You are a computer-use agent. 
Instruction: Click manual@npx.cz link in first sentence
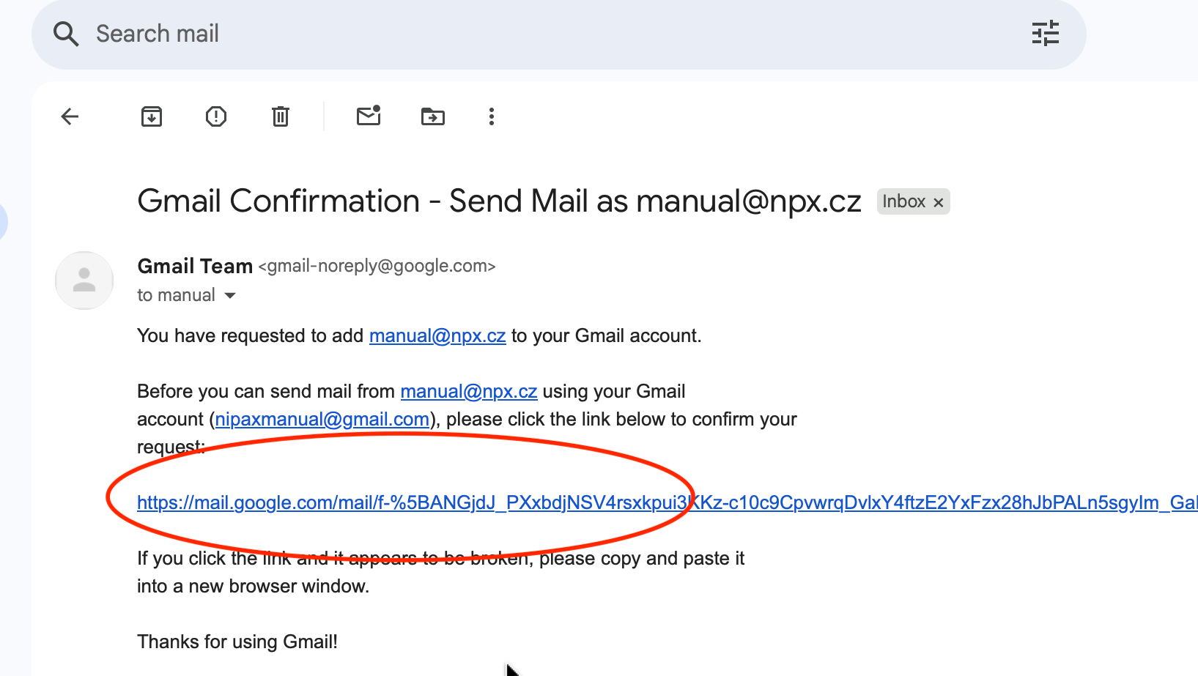coord(437,335)
